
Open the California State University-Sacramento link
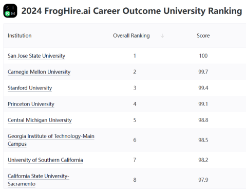(x=39, y=180)
